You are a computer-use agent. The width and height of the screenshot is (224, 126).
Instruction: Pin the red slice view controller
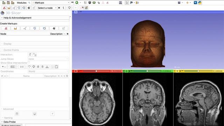coord(73,71)
